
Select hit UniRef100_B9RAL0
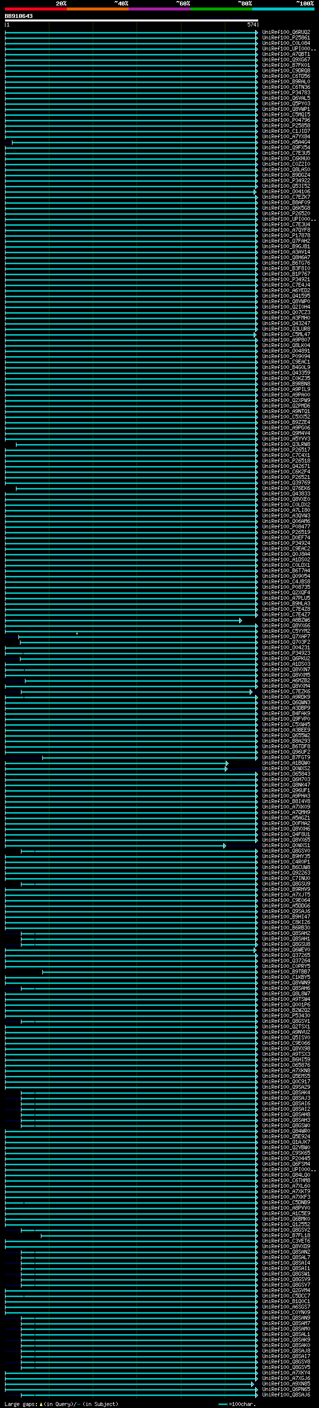coord(286,81)
